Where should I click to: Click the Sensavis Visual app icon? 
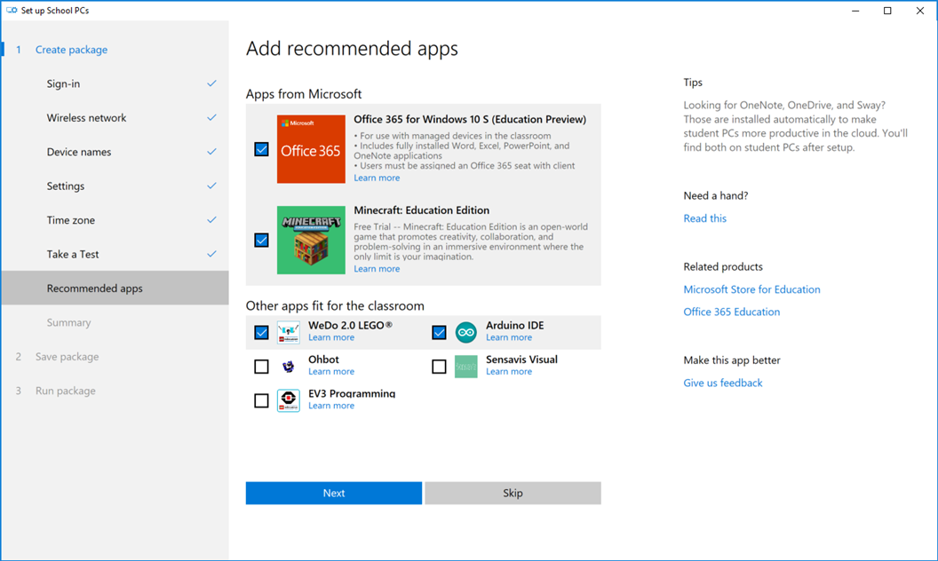(465, 367)
